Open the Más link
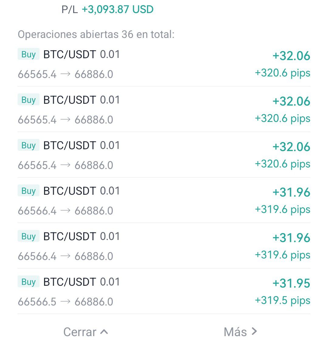 235,332
